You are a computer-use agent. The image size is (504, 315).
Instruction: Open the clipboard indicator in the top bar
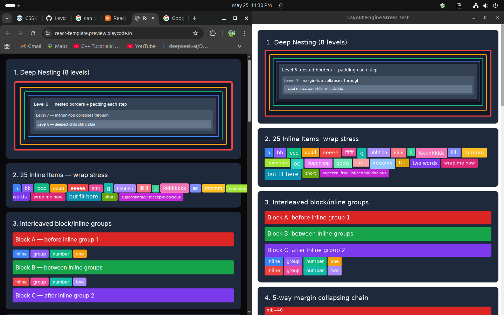pos(459,6)
